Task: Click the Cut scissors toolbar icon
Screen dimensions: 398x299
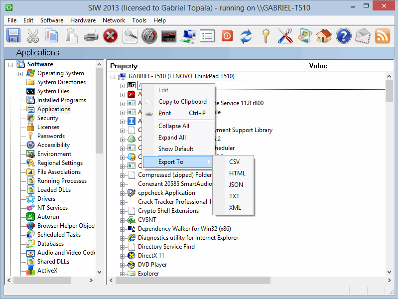Action: [33, 35]
